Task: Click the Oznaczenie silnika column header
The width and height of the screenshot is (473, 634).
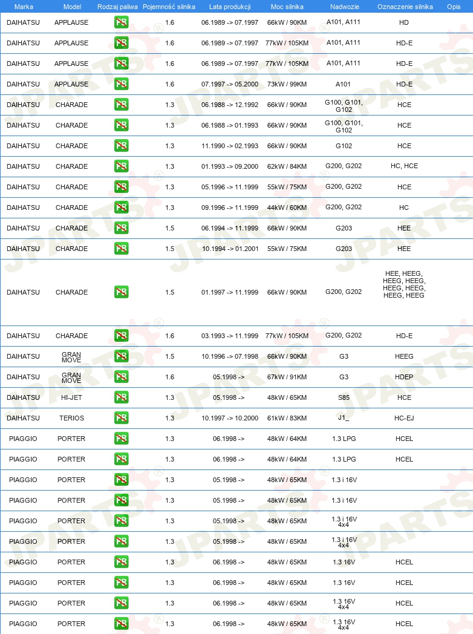Action: (405, 7)
